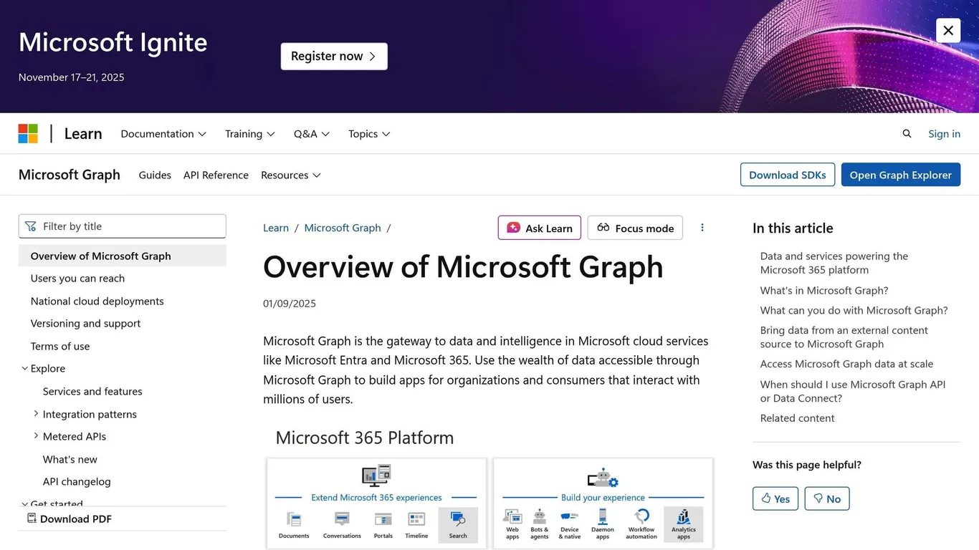This screenshot has height=550, width=979.
Task: Click the Microsoft logo
Action: click(x=28, y=134)
